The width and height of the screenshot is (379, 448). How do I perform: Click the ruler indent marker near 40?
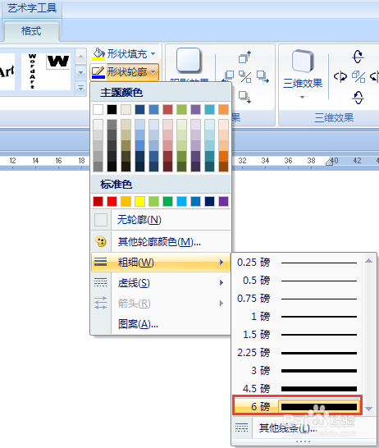tap(329, 162)
